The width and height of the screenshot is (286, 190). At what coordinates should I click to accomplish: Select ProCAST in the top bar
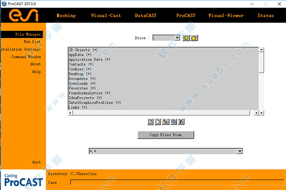pyautogui.click(x=186, y=16)
